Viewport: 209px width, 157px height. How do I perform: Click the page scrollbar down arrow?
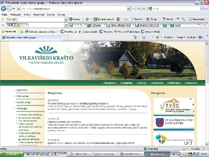[x=207, y=144]
